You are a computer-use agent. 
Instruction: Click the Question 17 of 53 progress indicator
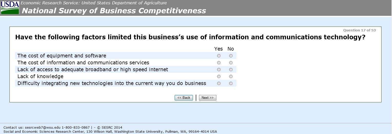click(359, 30)
